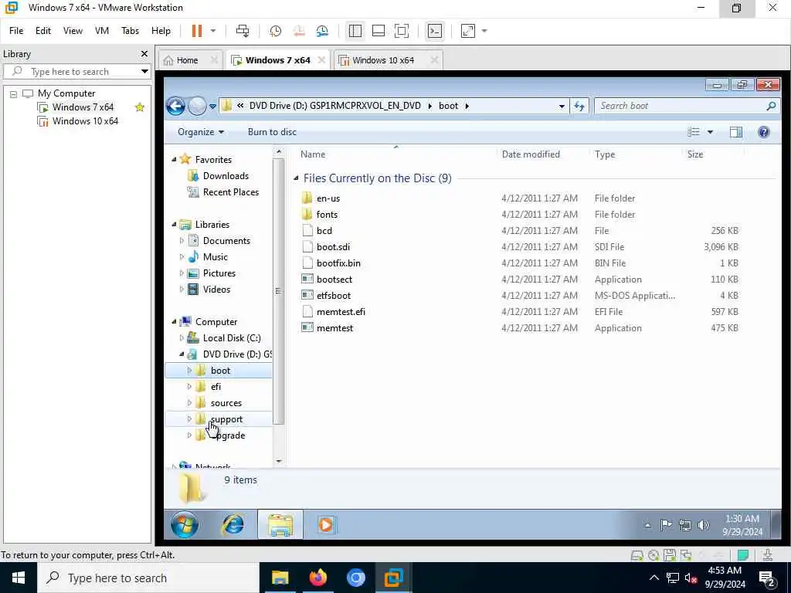Launch Internet Explorer from Windows 7 taskbar

[x=233, y=524]
